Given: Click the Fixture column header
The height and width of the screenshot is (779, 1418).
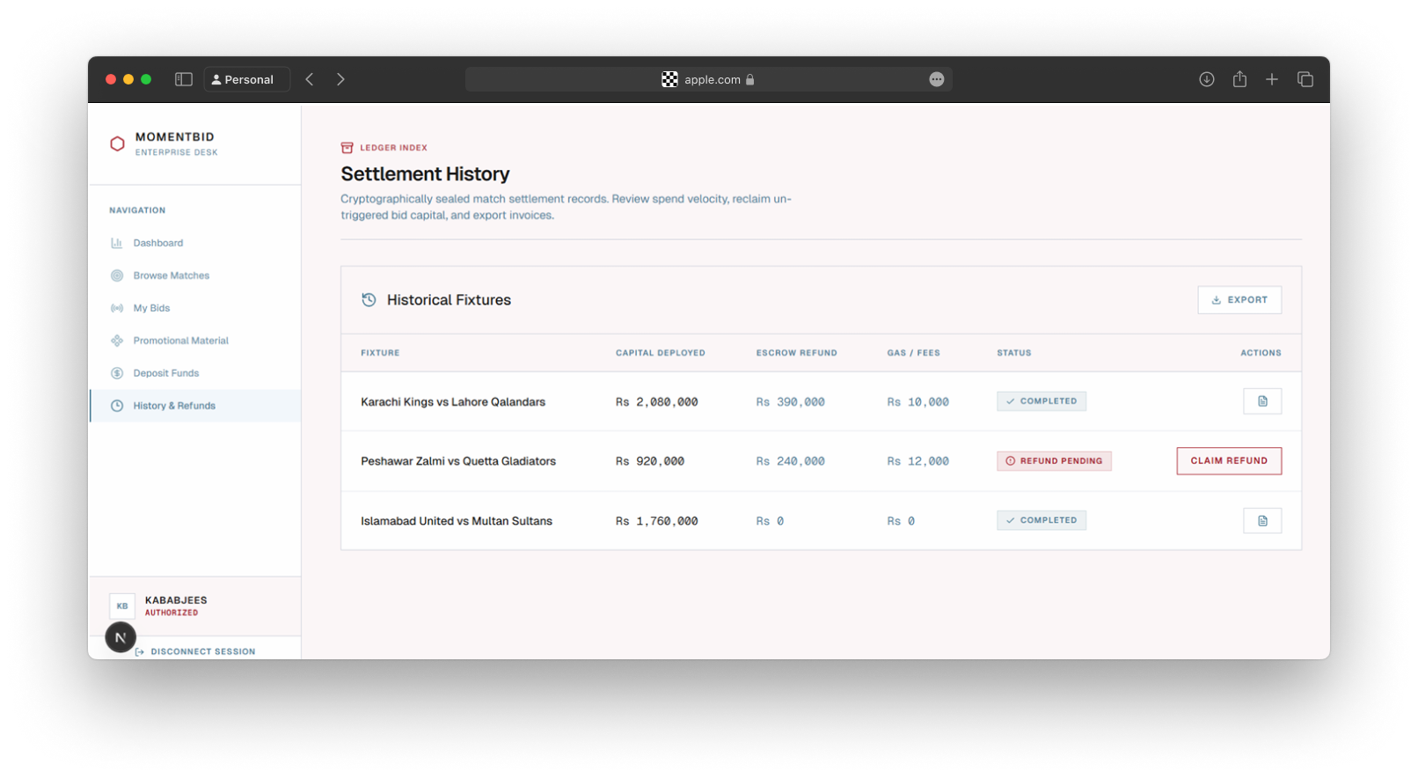Looking at the screenshot, I should [x=380, y=353].
